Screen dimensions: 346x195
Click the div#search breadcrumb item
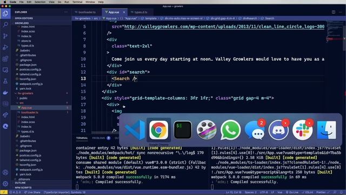point(248,18)
